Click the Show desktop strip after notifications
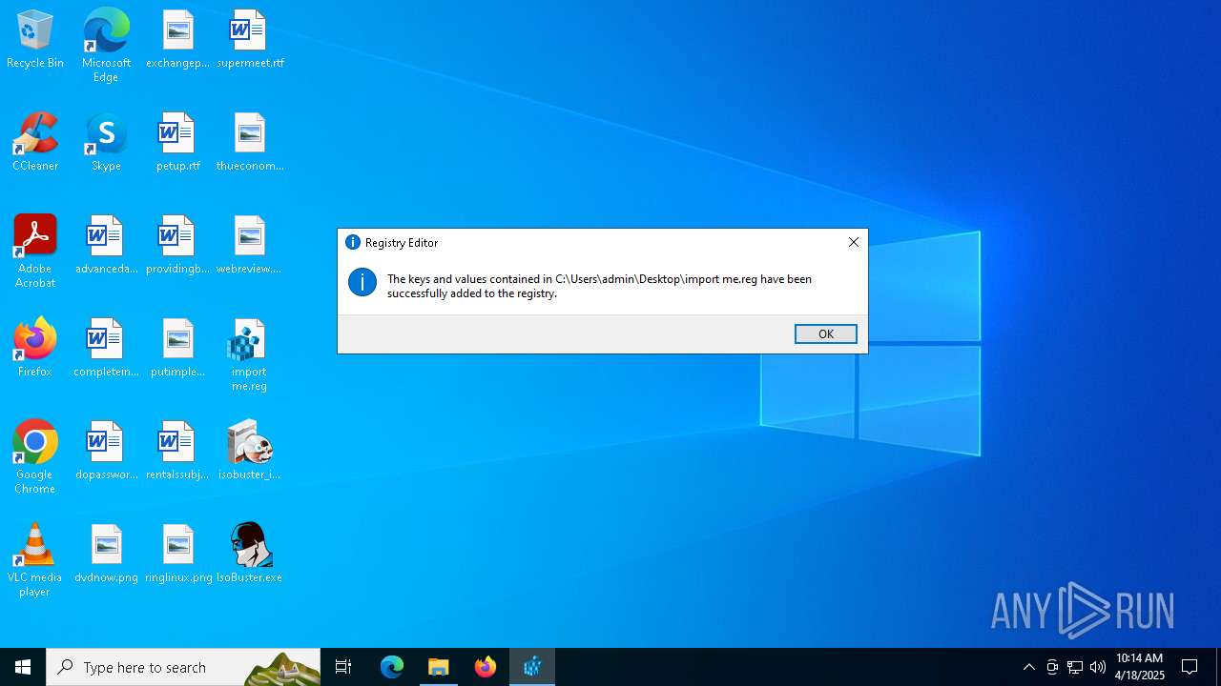Viewport: 1221px width, 686px height. [x=1218, y=667]
